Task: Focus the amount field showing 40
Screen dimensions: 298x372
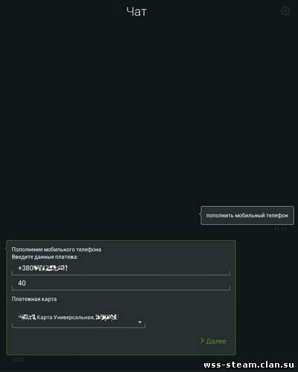Action: click(121, 283)
